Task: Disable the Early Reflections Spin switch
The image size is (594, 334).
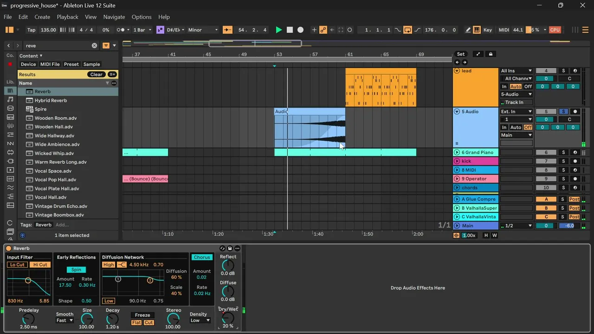Action: (x=76, y=270)
